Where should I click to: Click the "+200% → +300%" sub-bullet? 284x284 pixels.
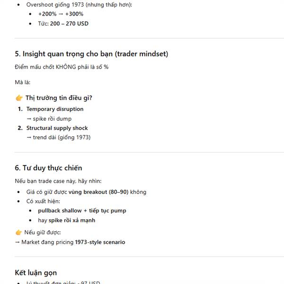tap(61, 14)
